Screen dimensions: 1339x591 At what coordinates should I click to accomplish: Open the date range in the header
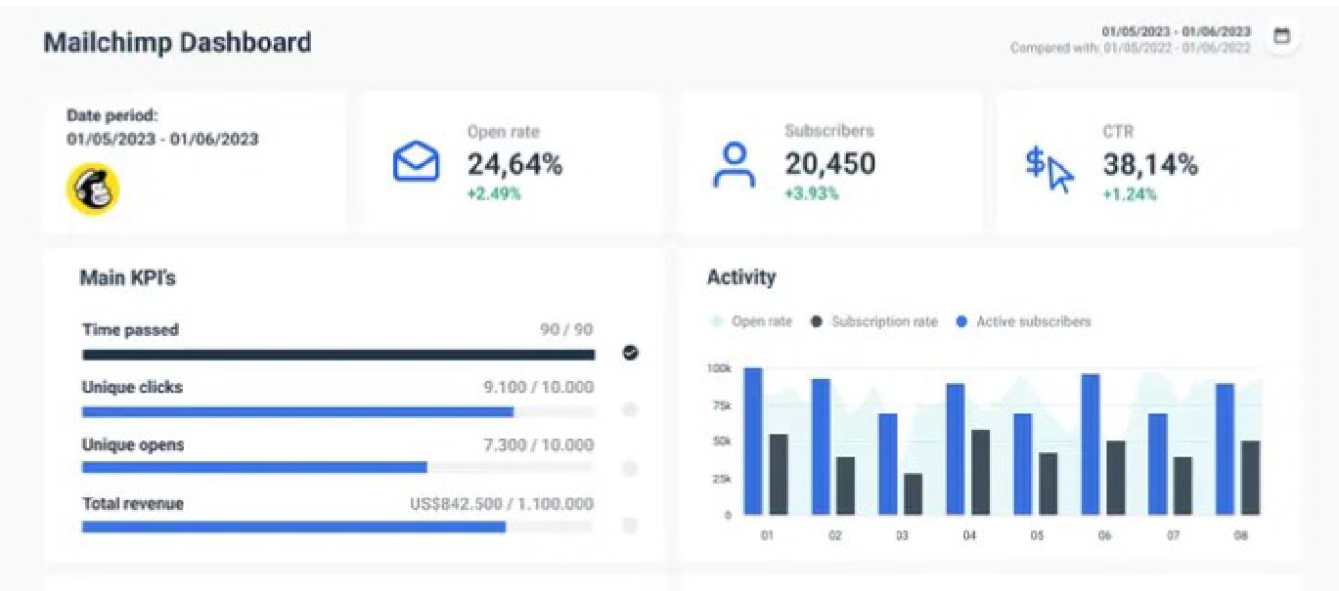1176,31
